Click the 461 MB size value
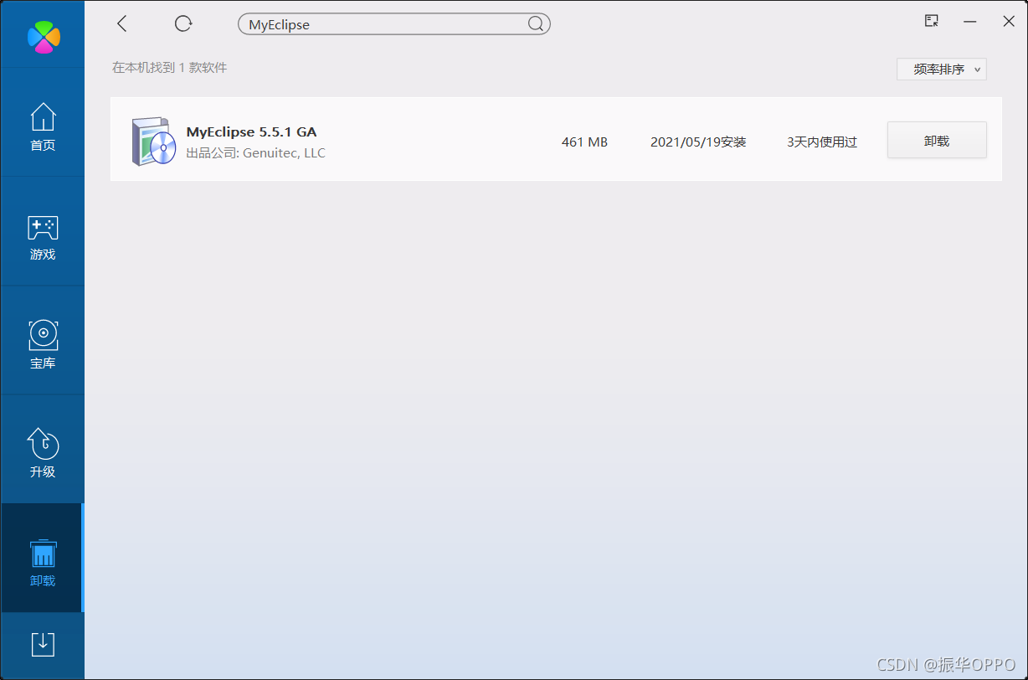The height and width of the screenshot is (680, 1028). pos(584,142)
